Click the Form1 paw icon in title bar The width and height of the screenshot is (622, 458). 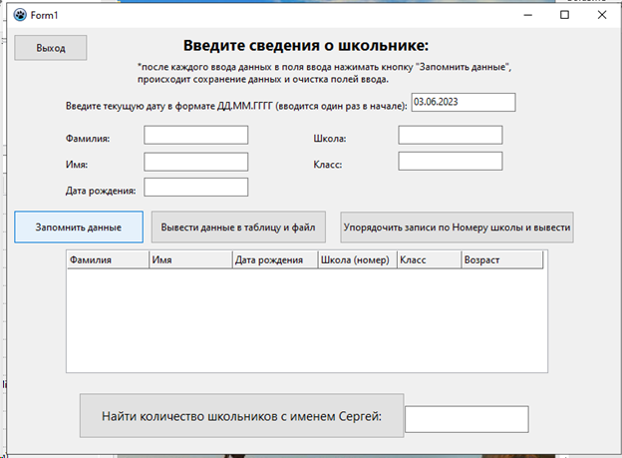pos(20,15)
